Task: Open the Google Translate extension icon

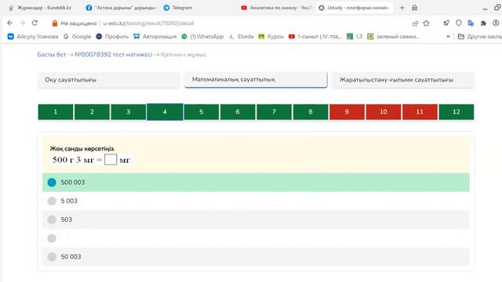Action: (471, 23)
